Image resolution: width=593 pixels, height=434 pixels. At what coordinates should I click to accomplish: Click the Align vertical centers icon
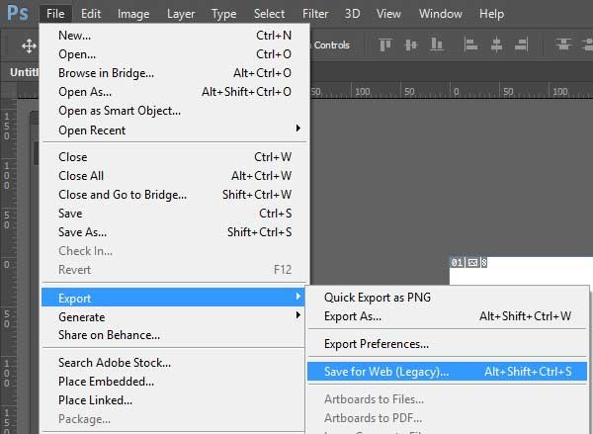[x=411, y=44]
